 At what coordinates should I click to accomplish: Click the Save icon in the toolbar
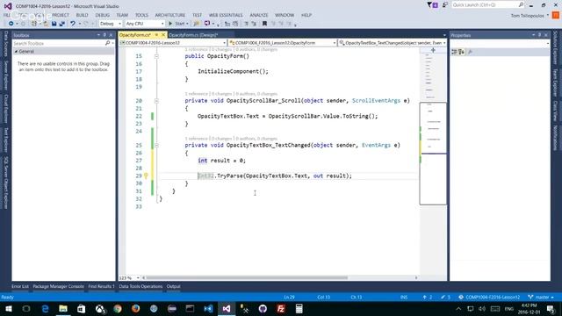coord(54,24)
